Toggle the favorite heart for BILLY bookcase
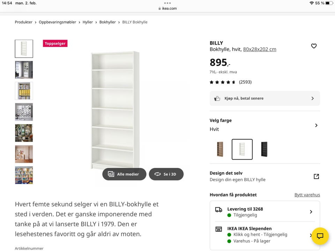335x251 pixels. [314, 46]
